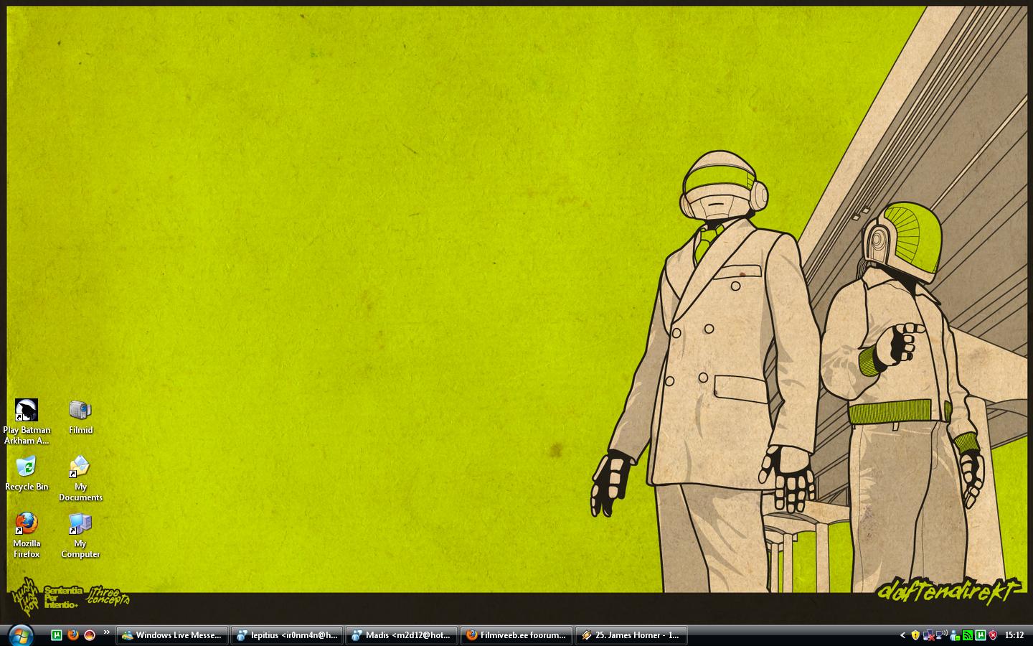Open the Play Batman Arkham Asylum shortcut
Screen dimensions: 1033x646
(x=27, y=422)
